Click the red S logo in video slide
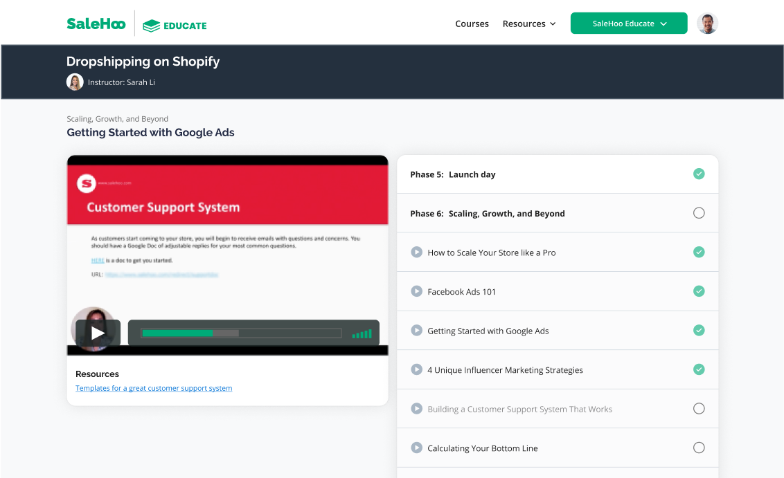 click(x=86, y=183)
